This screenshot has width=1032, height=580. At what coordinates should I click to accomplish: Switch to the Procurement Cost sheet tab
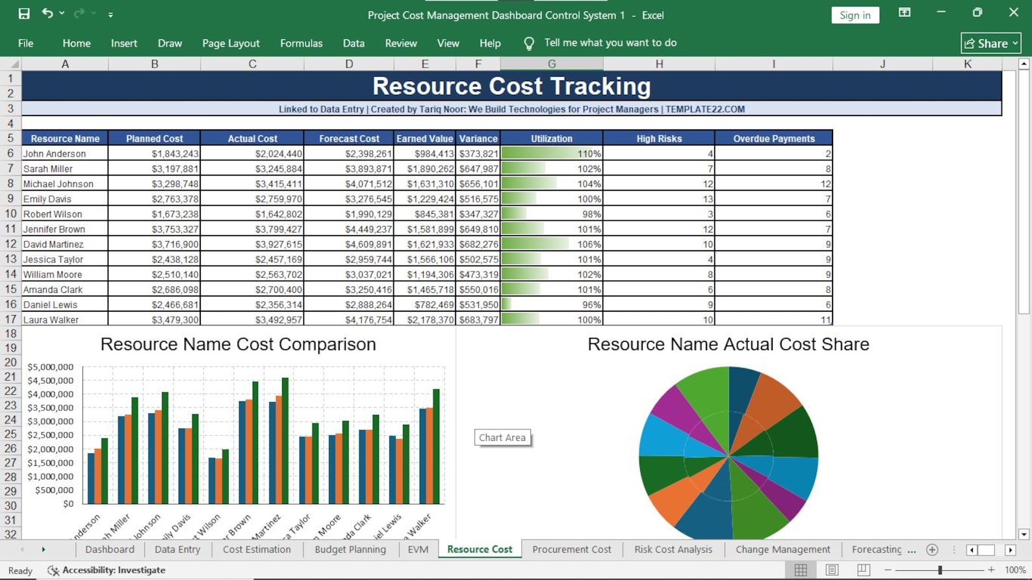tap(572, 549)
